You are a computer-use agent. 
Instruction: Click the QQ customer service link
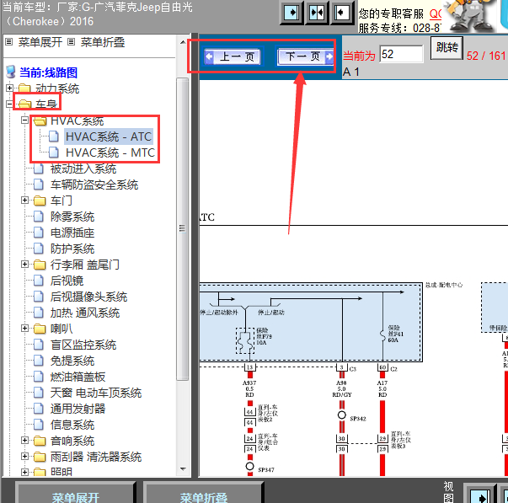(436, 14)
